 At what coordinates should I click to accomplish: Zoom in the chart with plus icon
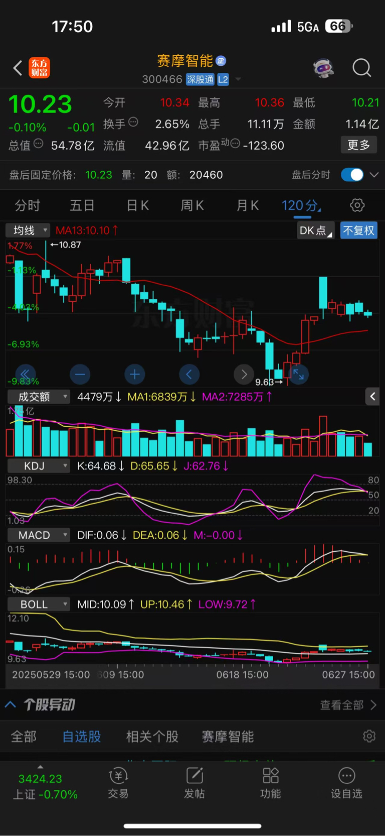click(x=134, y=374)
